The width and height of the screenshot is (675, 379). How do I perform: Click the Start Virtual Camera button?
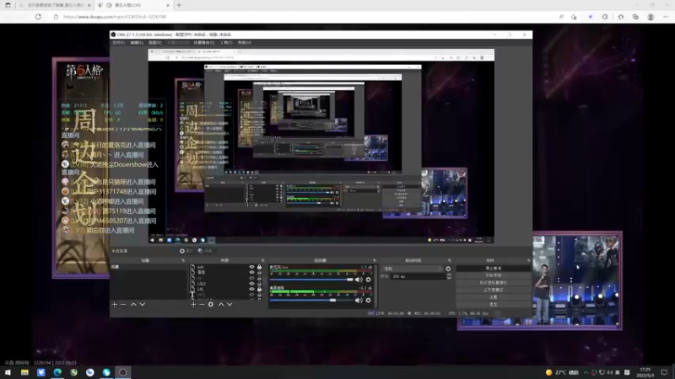[x=494, y=283]
